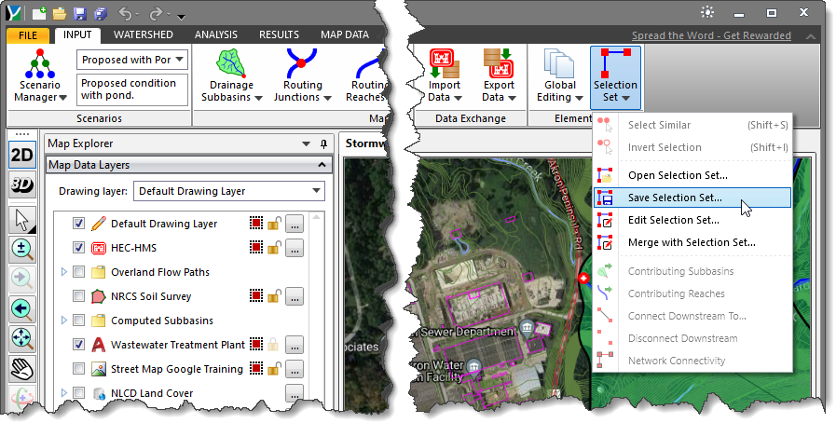
Task: Open the Scenario Manager
Action: pos(40,76)
